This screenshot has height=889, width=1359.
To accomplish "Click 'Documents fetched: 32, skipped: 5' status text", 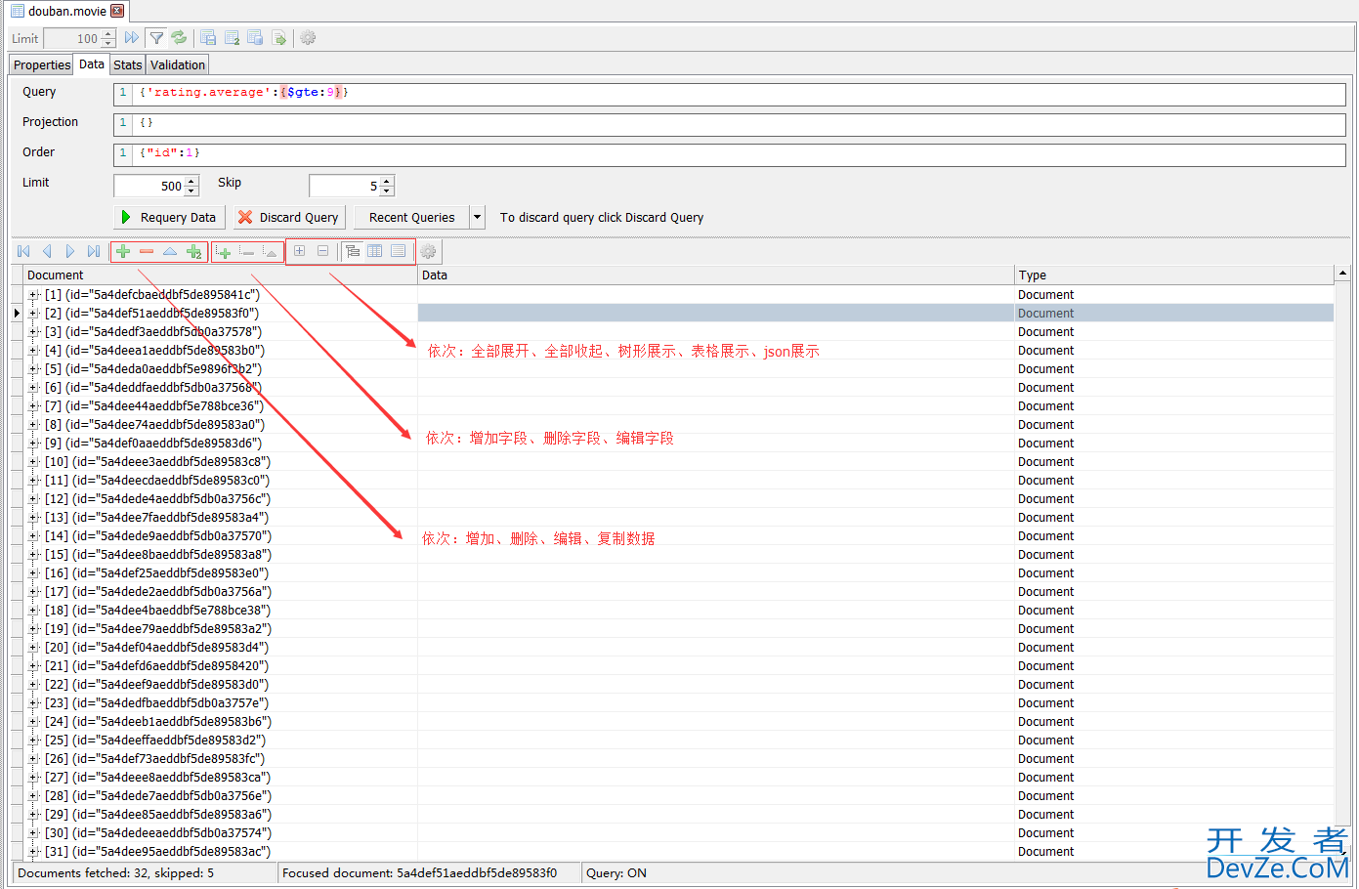I will tap(115, 872).
